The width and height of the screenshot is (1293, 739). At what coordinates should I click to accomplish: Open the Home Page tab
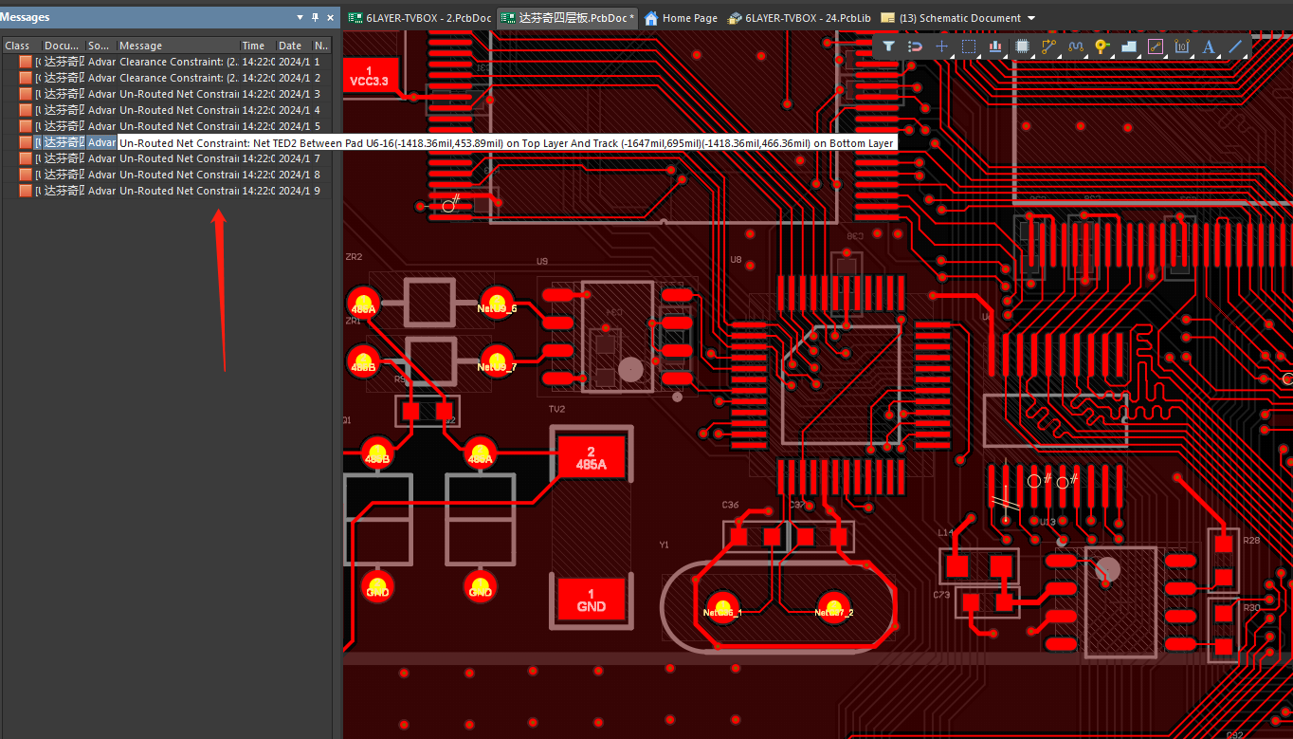[x=681, y=18]
